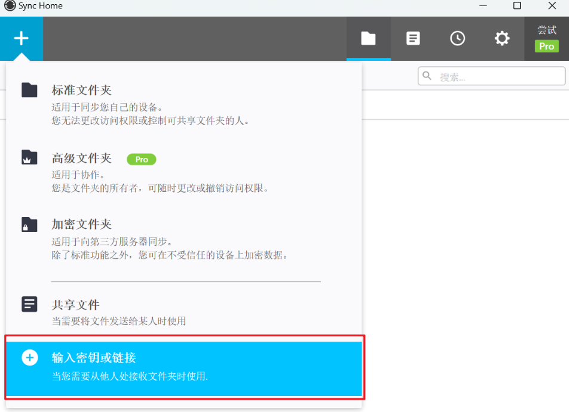This screenshot has width=570, height=412.
Task: Choose 输入密钥或链接 option
Action: (x=184, y=368)
